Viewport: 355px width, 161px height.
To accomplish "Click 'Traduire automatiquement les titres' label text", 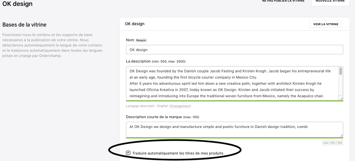I will point(178,153).
